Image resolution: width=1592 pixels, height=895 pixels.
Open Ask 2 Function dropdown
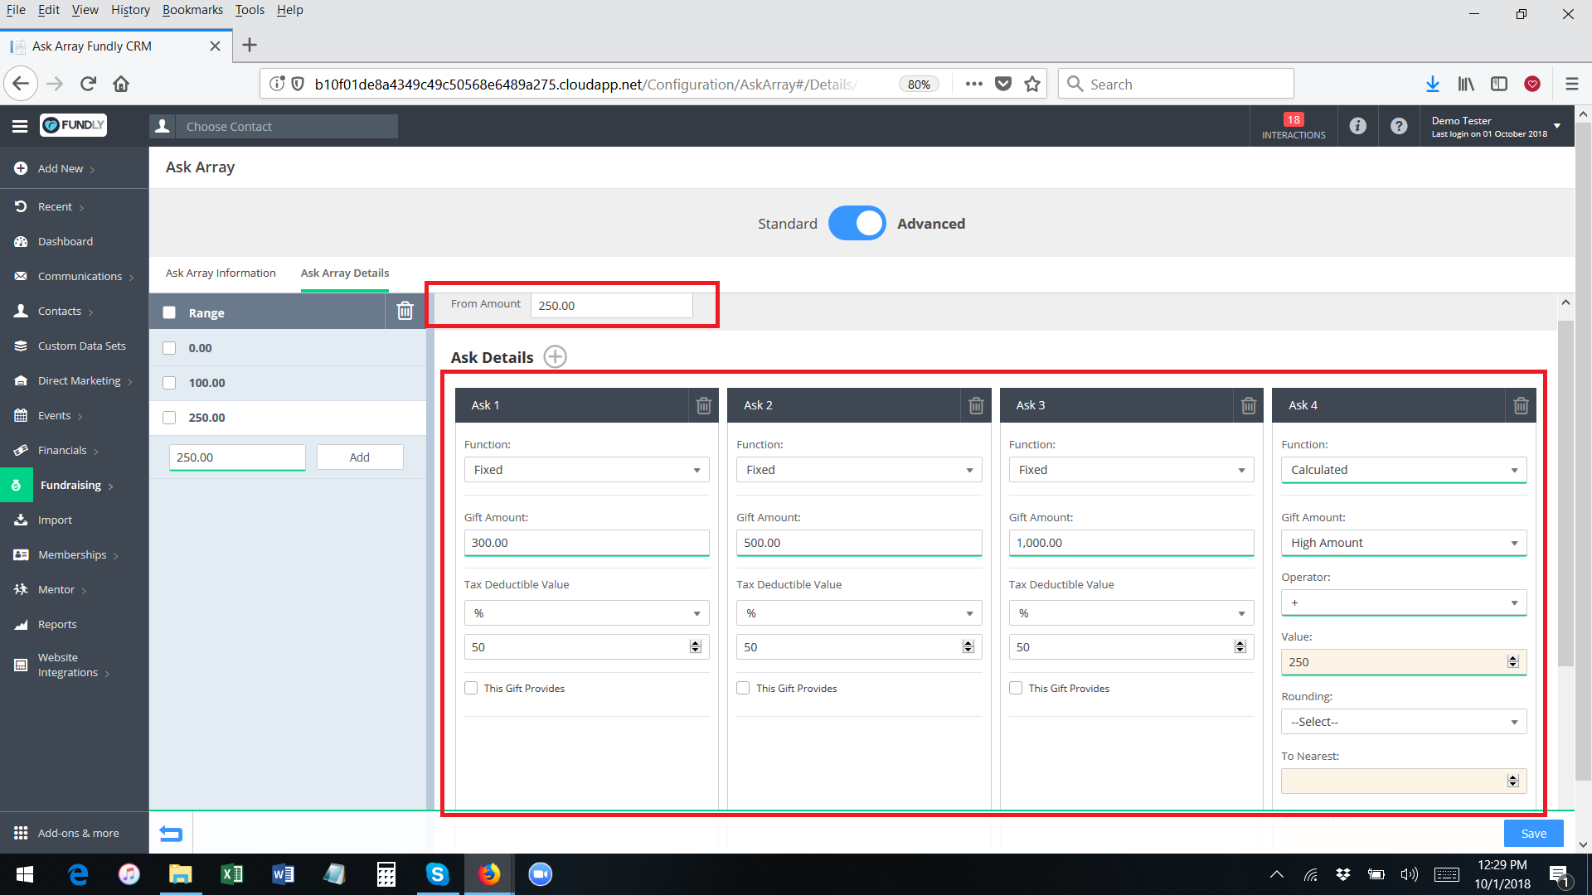click(859, 470)
